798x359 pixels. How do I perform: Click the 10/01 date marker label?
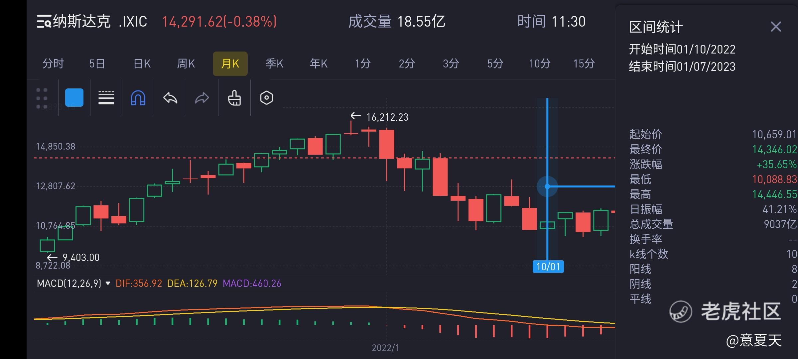548,267
